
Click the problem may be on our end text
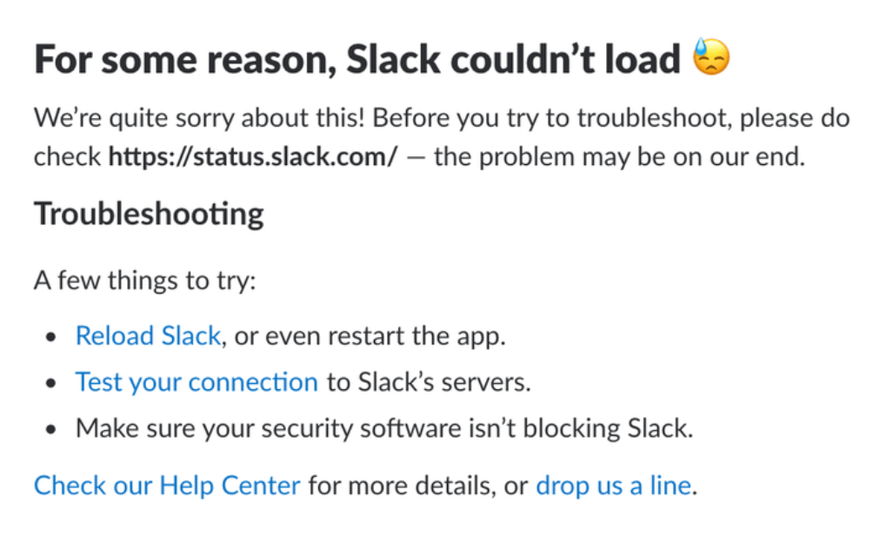tap(619, 157)
